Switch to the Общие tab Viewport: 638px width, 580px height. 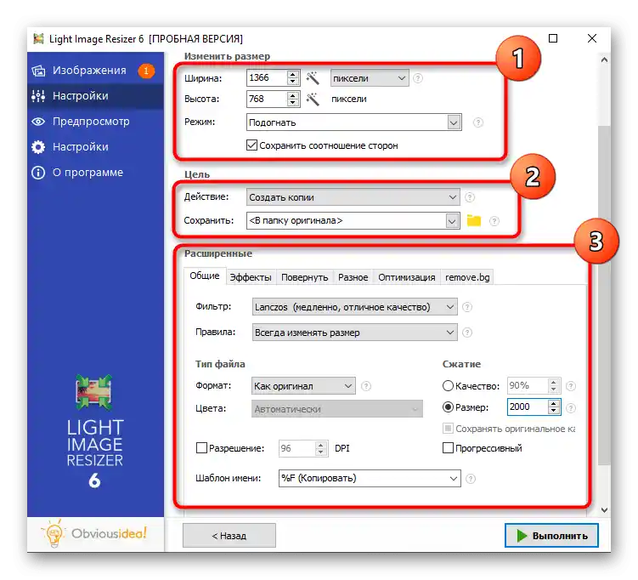pos(204,276)
